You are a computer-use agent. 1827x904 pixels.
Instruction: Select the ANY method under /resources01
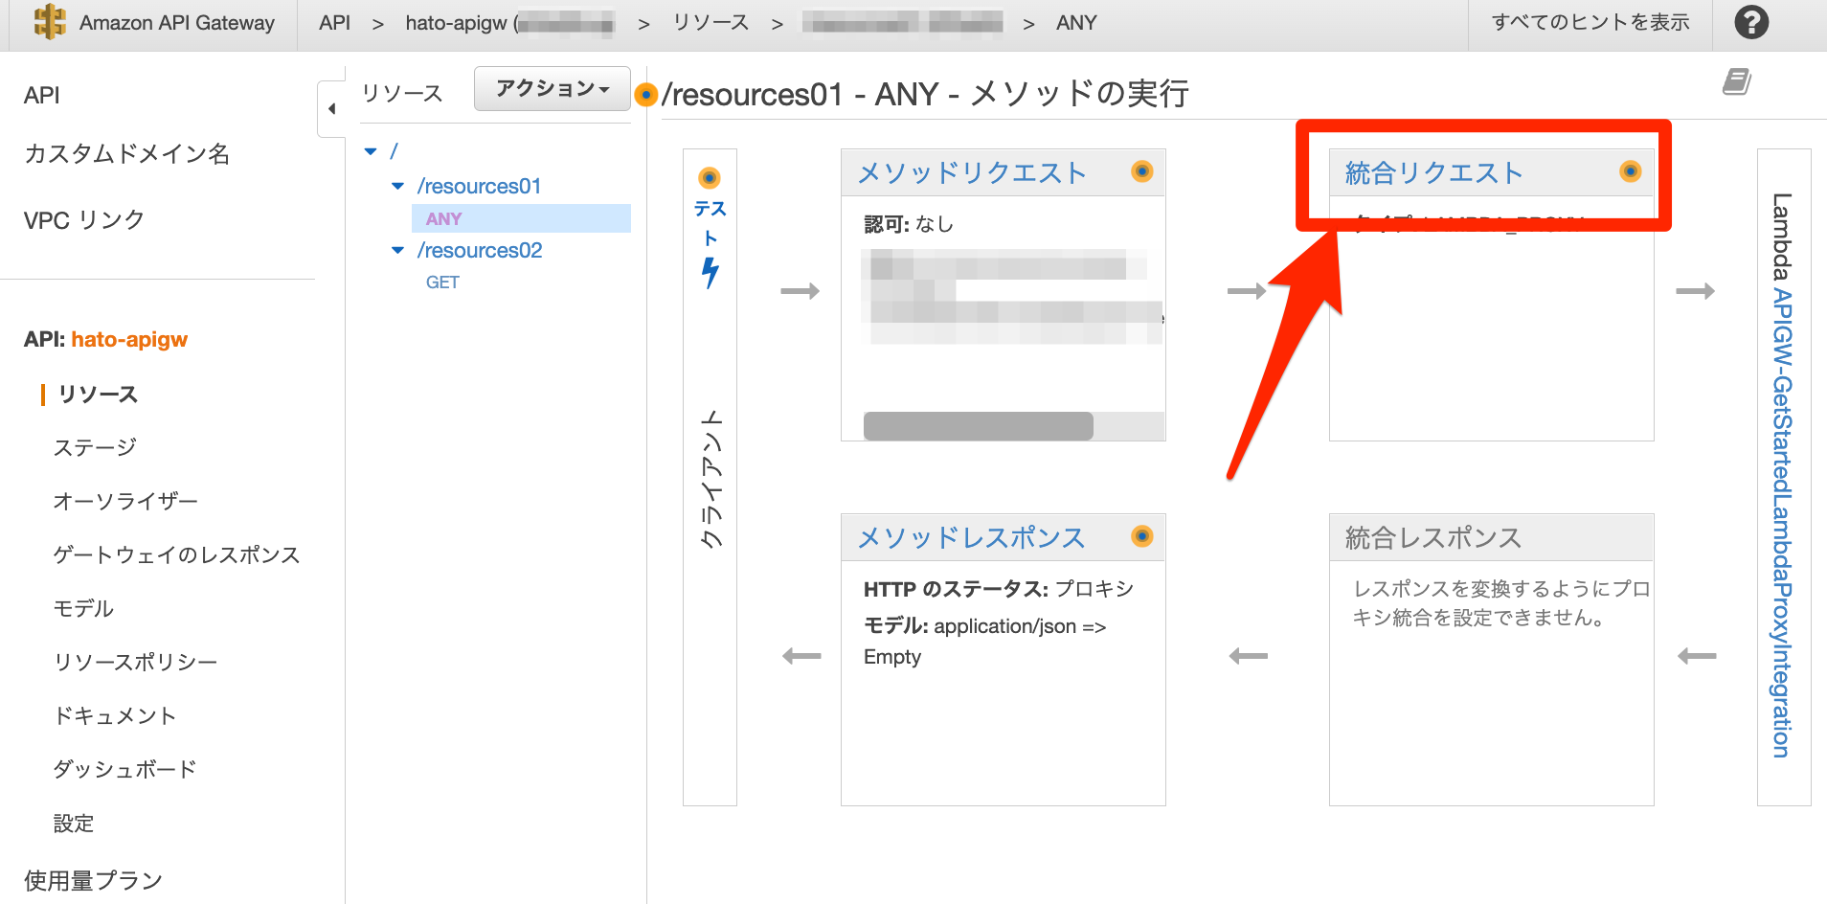pos(443,218)
